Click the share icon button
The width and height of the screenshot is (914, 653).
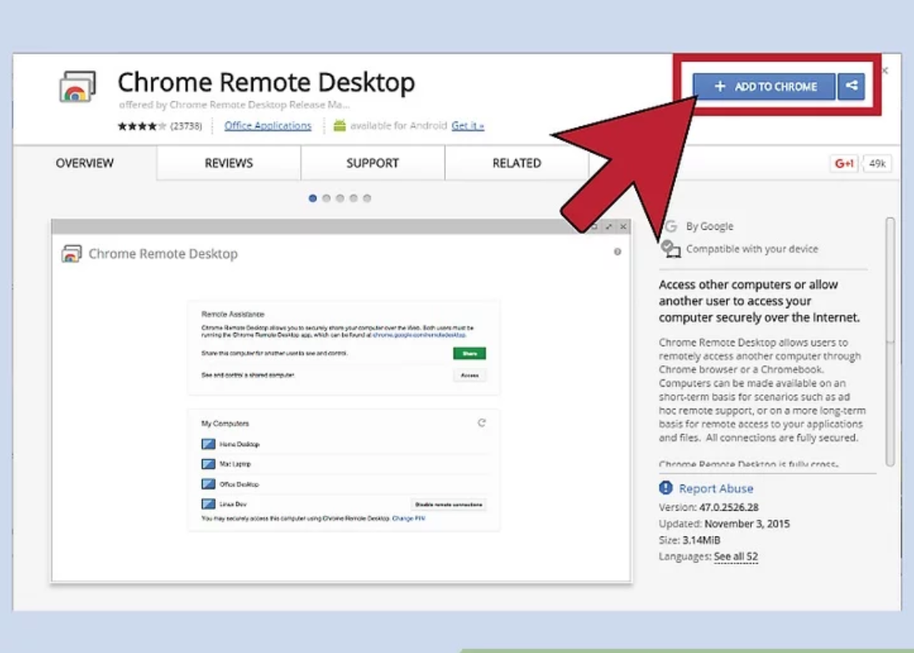pos(851,86)
